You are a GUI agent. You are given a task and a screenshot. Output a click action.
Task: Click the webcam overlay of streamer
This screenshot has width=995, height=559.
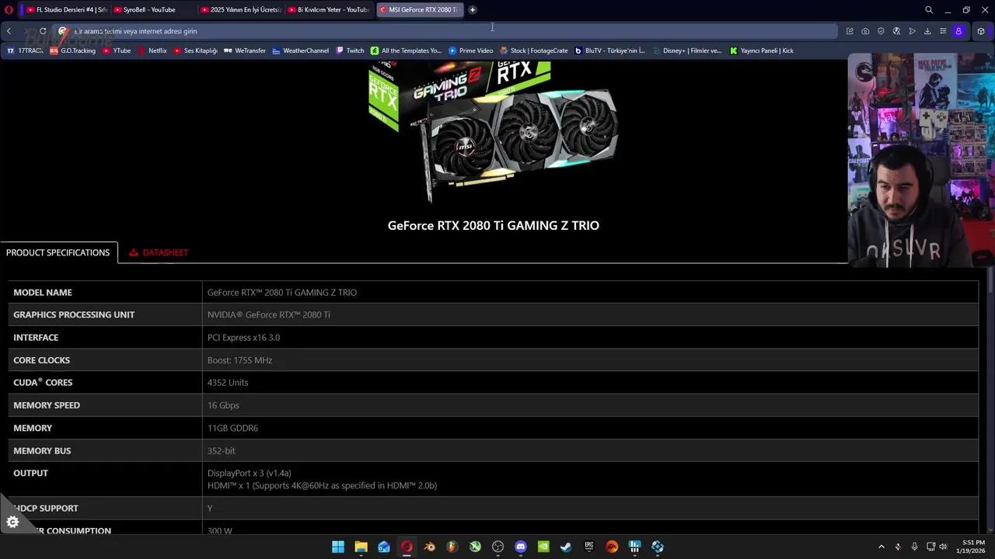point(921,160)
